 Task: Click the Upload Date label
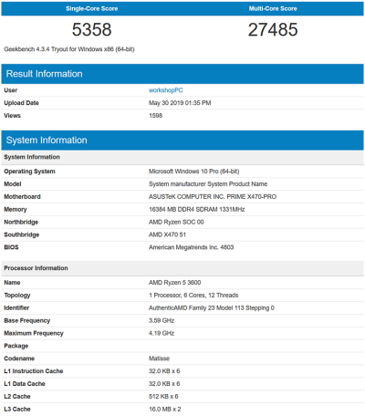[21, 103]
